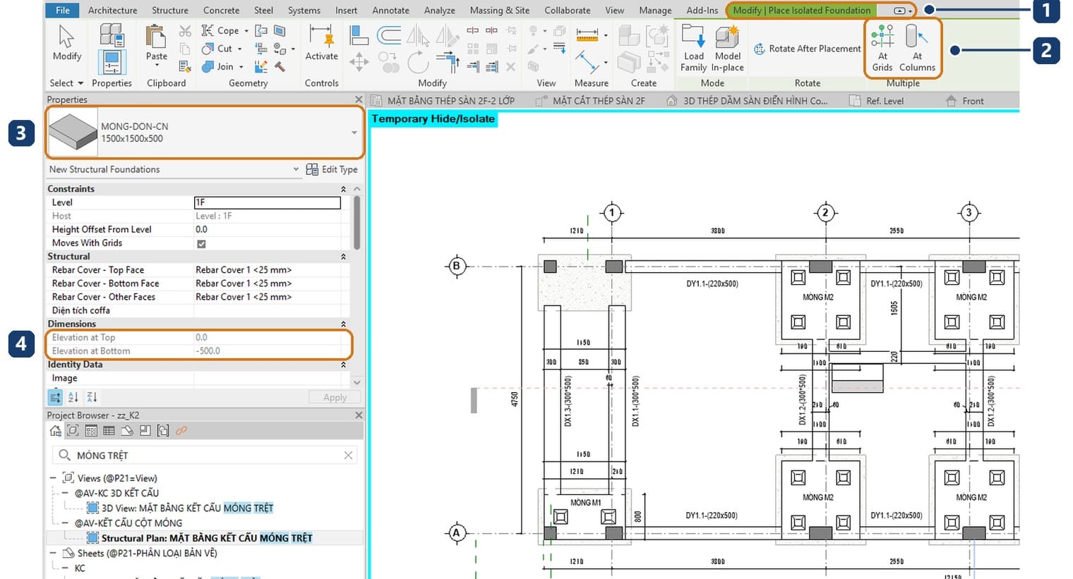This screenshot has width=1073, height=579.
Task: Open the Massing & Site ribbon tab
Action: click(499, 10)
